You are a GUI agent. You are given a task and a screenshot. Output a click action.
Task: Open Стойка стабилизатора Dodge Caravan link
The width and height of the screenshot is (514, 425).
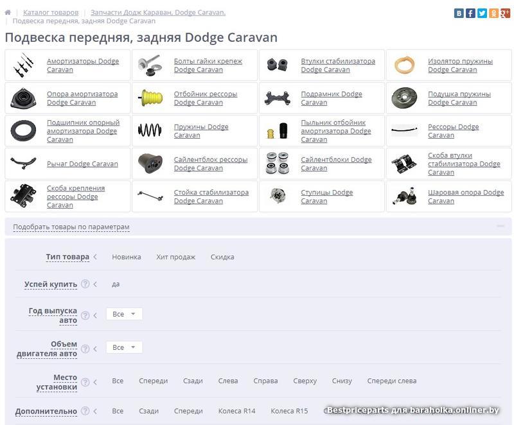tap(211, 196)
